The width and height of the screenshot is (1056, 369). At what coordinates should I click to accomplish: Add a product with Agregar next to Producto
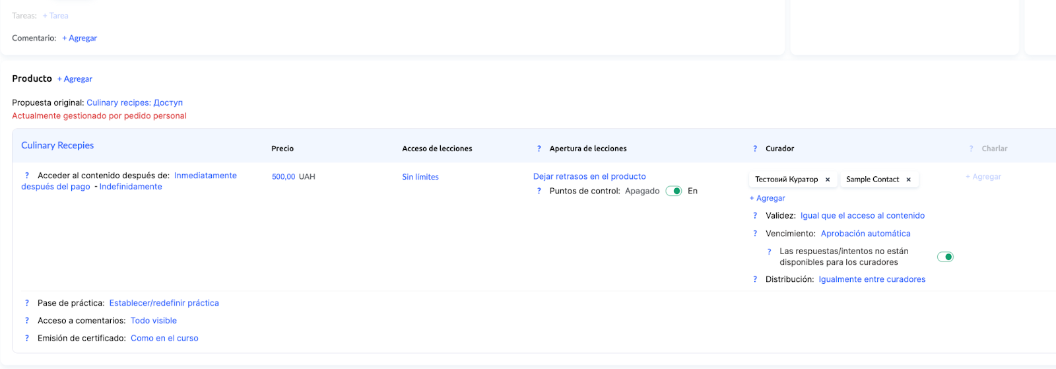(75, 79)
